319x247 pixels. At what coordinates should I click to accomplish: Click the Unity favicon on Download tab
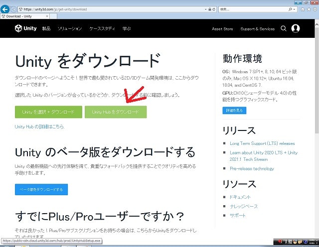click(x=3, y=16)
